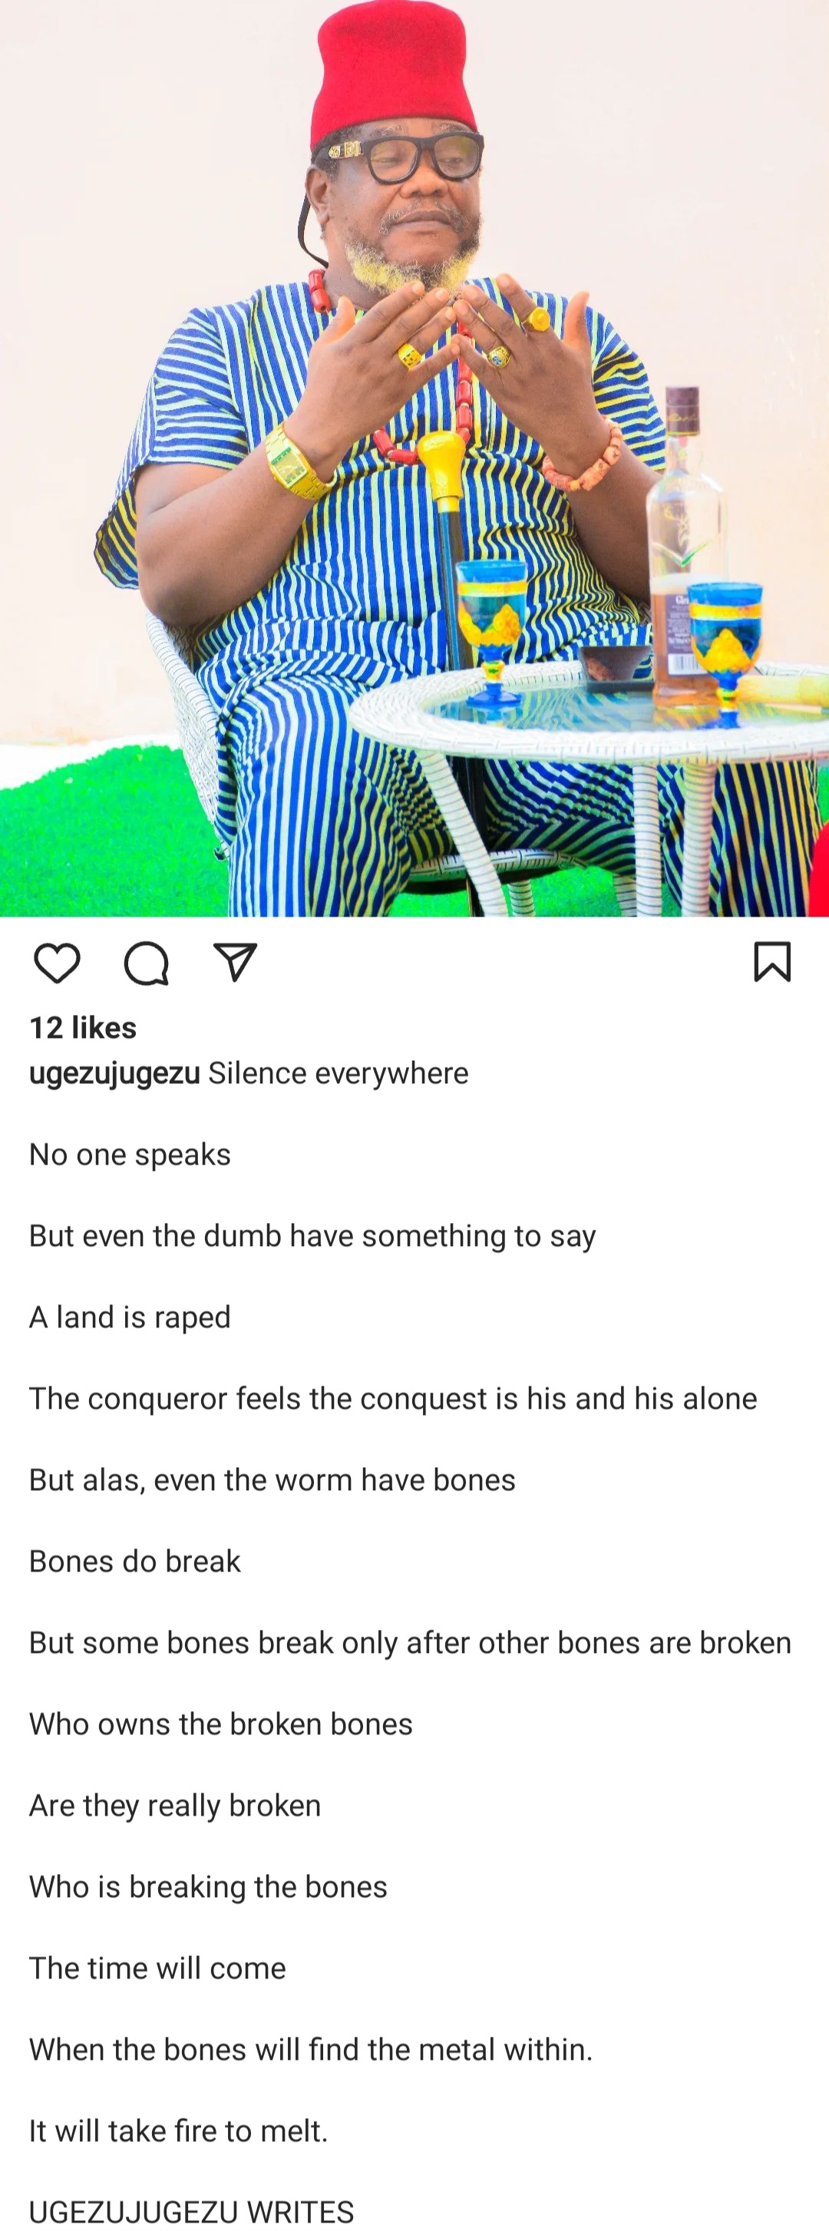The height and width of the screenshot is (2231, 829).
Task: View the list of 12 likes
Action: [83, 1027]
